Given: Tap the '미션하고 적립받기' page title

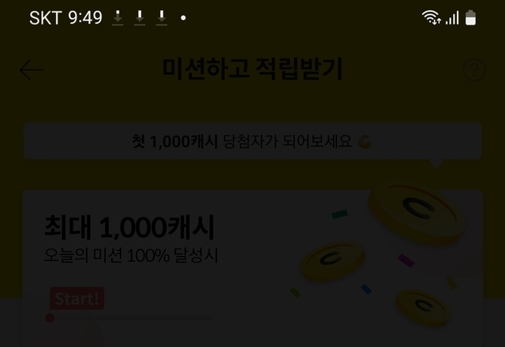Looking at the screenshot, I should click(x=252, y=69).
